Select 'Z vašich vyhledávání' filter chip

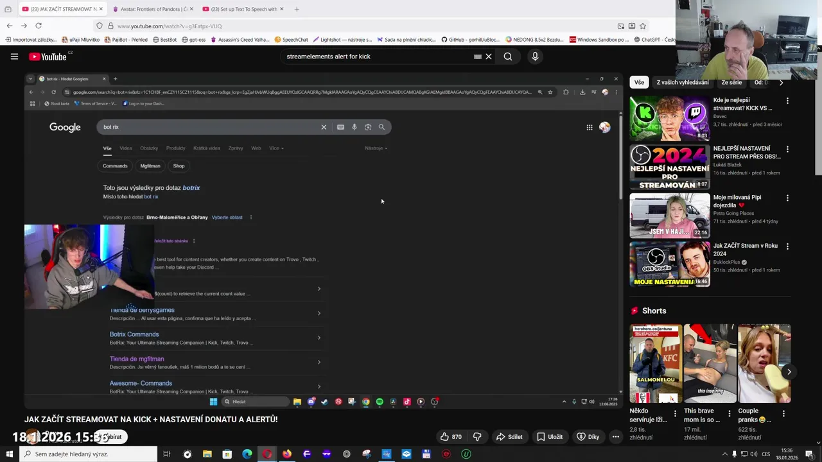[682, 82]
